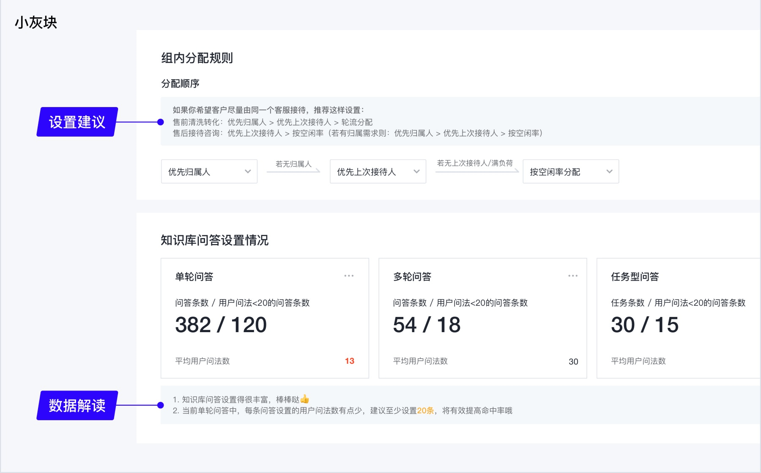This screenshot has width=761, height=473.
Task: Click the thumbs-up emoji in data notes
Action: point(305,399)
